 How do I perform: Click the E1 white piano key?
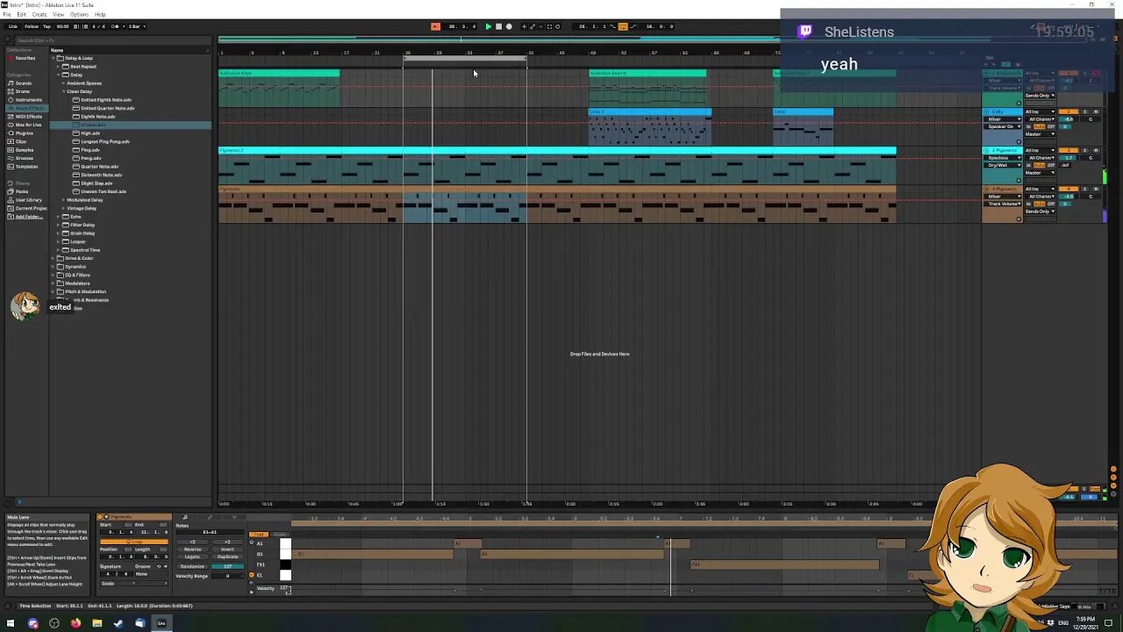coord(285,575)
